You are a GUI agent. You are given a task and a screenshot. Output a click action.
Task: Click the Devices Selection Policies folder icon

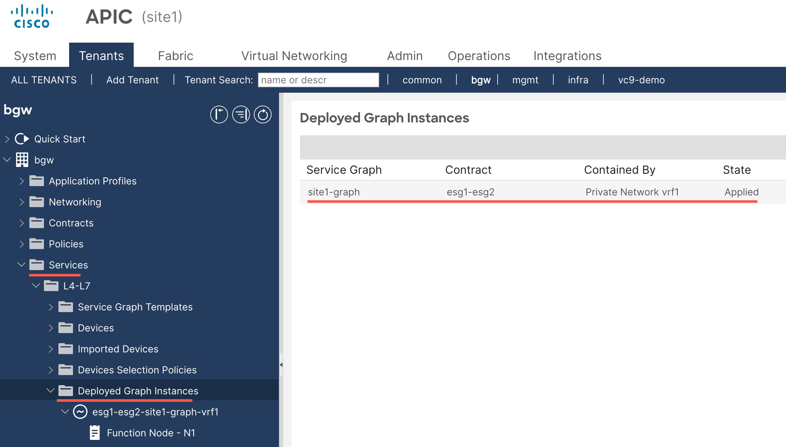[66, 370]
